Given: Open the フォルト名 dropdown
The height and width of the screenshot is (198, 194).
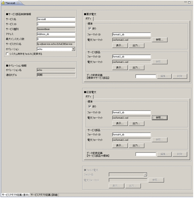Looking at the screenshot, I should (x=145, y=175).
